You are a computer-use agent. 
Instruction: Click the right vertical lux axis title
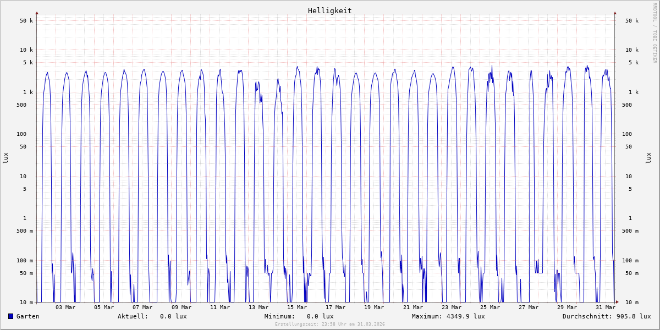click(x=648, y=158)
